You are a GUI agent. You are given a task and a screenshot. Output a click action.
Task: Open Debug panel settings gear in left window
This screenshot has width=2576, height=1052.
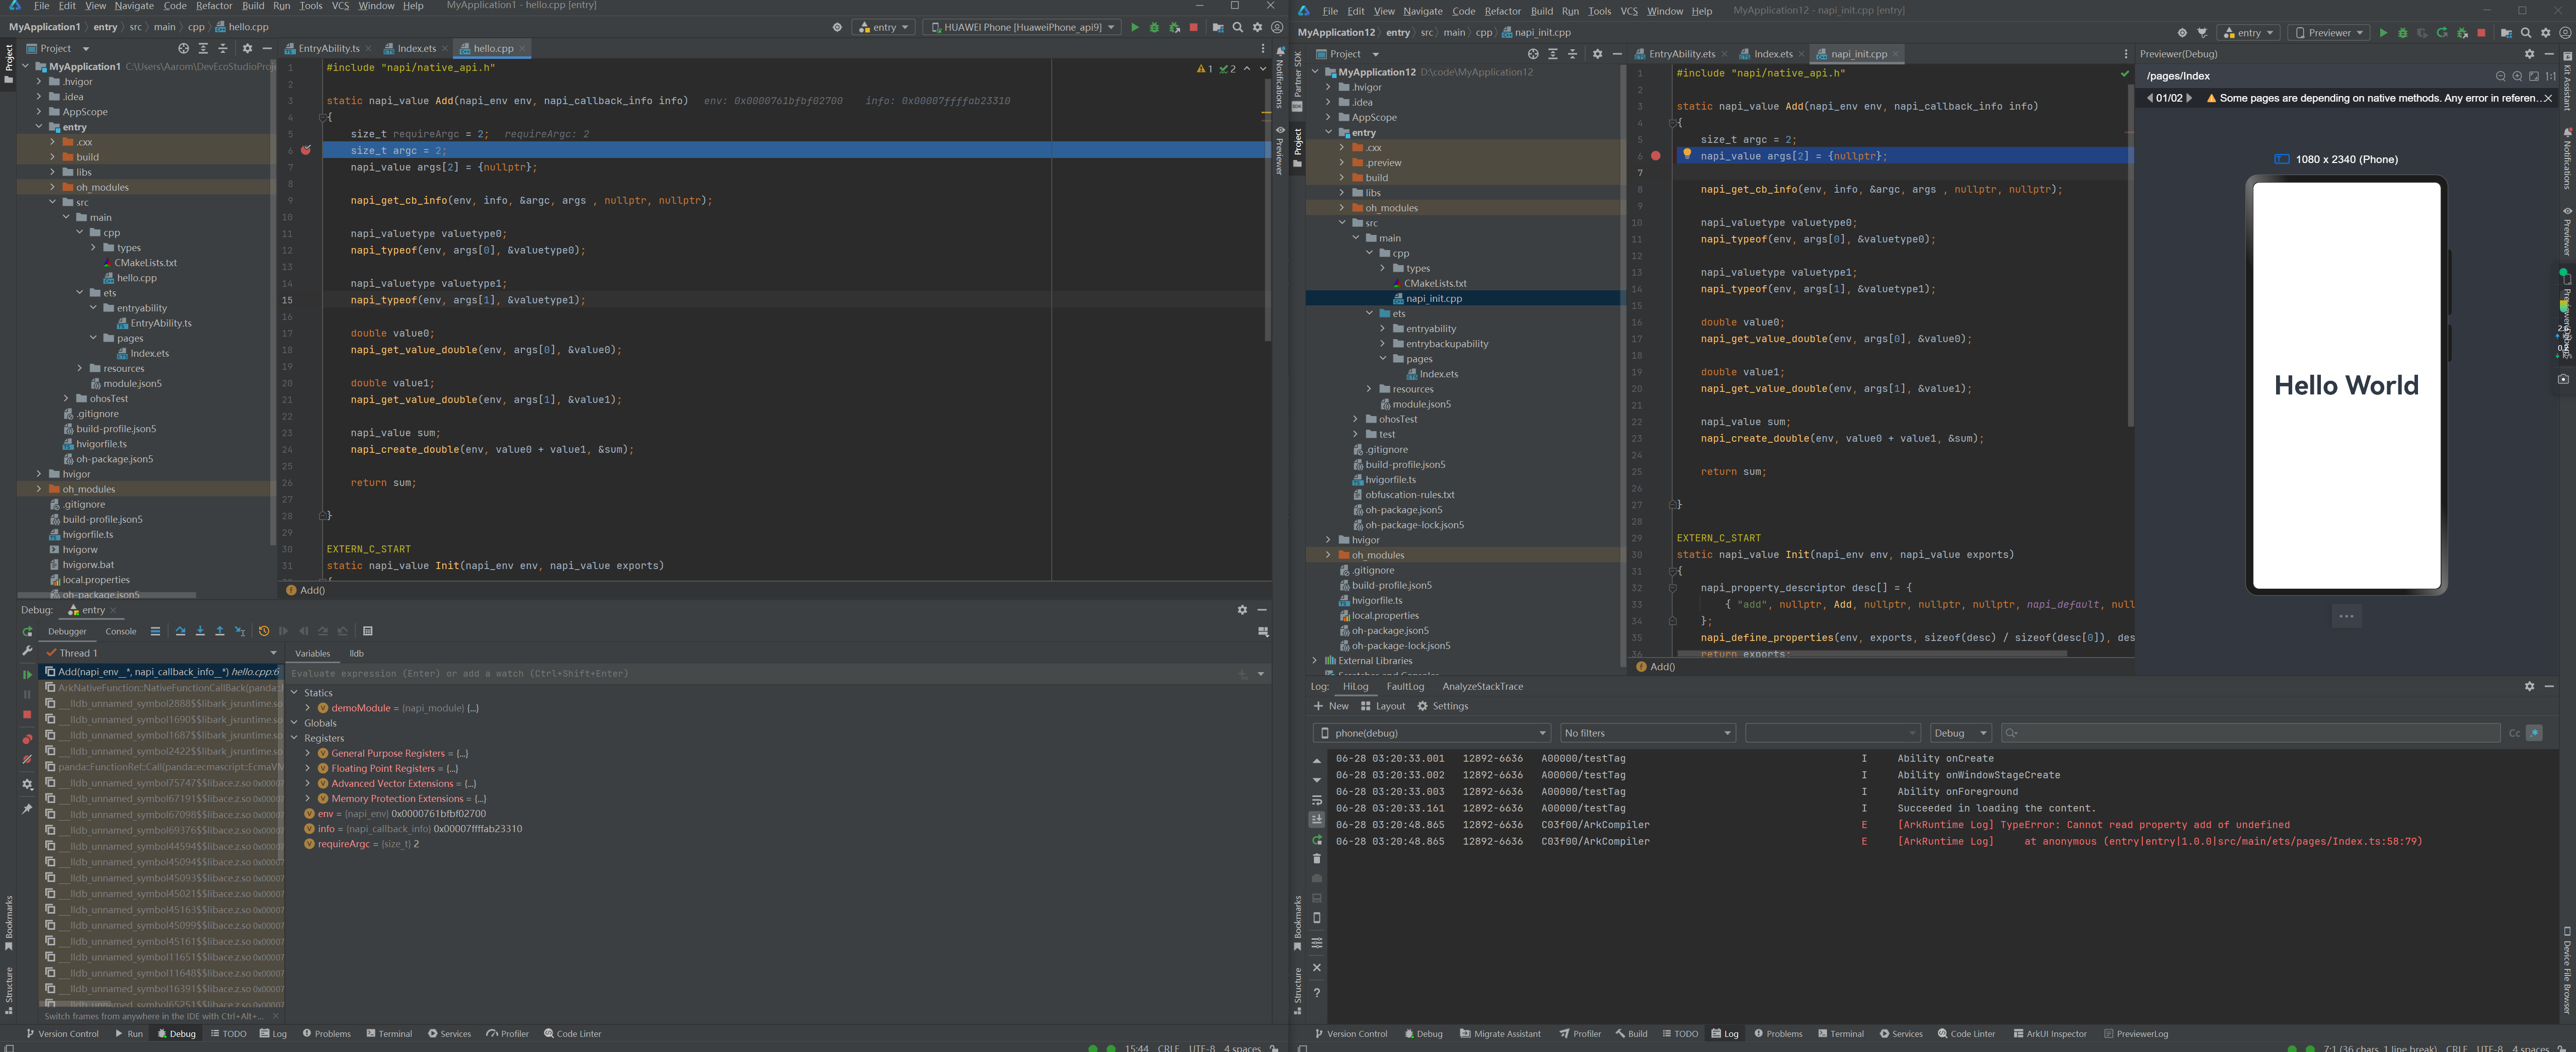[1242, 610]
